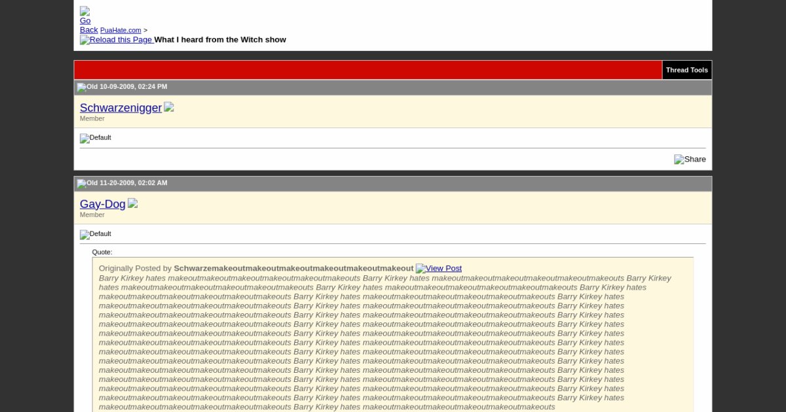Viewport: 786px width, 412px height.
Task: Click the status icon beside the first post's username
Action: [169, 107]
